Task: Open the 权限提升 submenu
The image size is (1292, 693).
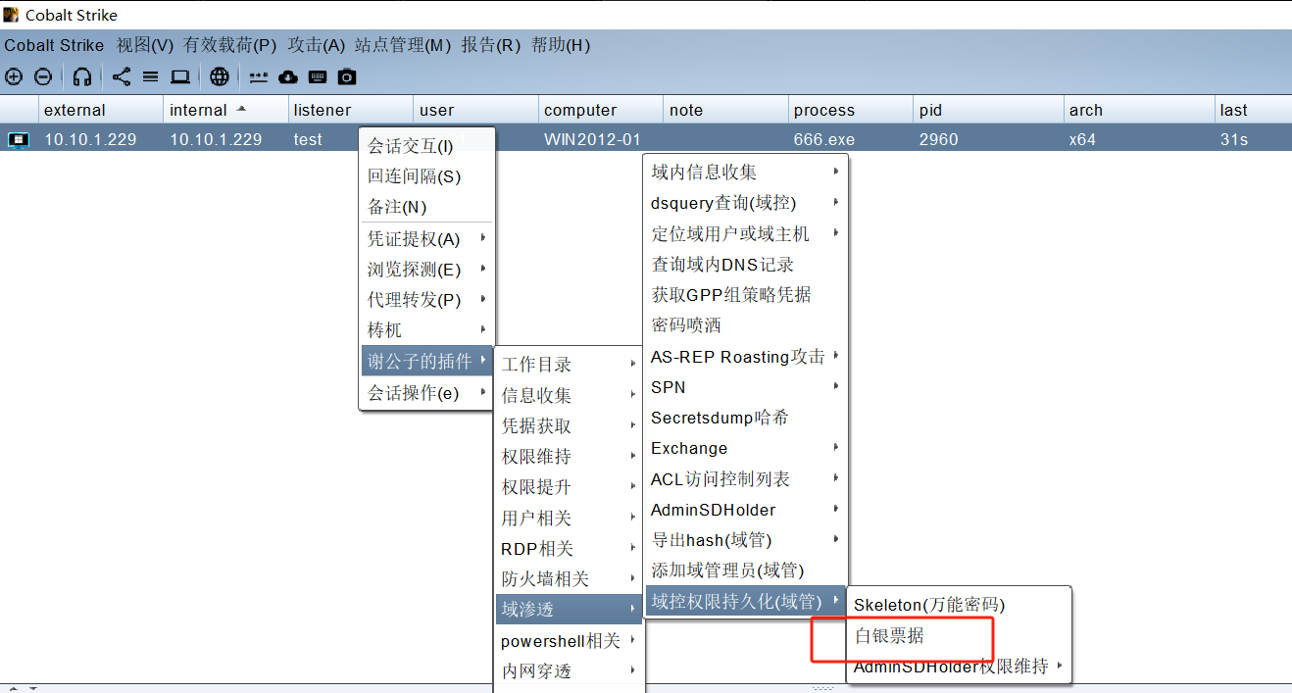Action: click(x=569, y=487)
